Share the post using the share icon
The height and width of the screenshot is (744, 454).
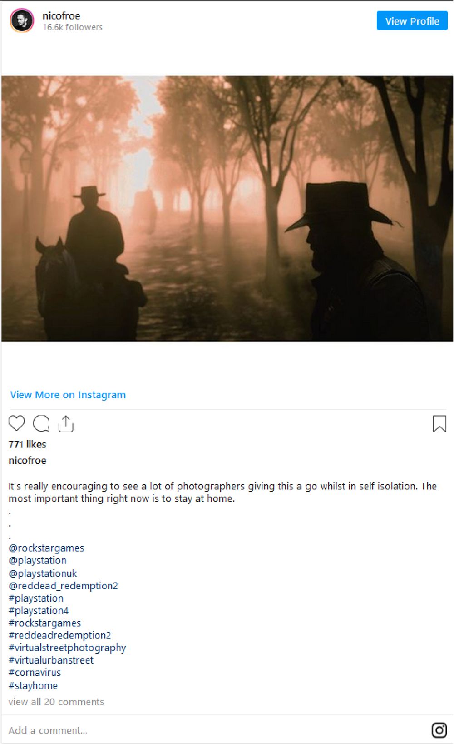[x=66, y=423]
